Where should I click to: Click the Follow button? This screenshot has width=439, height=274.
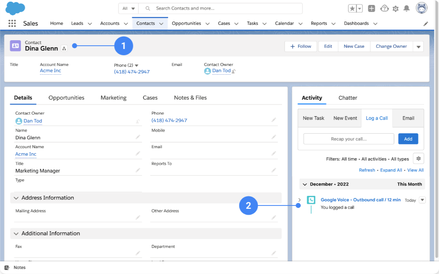click(x=301, y=46)
